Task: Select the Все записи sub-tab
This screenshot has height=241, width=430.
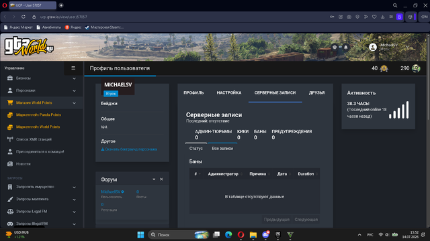Action: pyautogui.click(x=222, y=149)
